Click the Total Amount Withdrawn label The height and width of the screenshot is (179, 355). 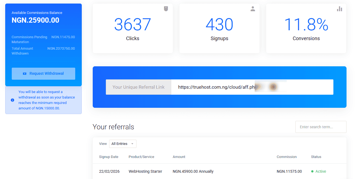click(x=22, y=51)
